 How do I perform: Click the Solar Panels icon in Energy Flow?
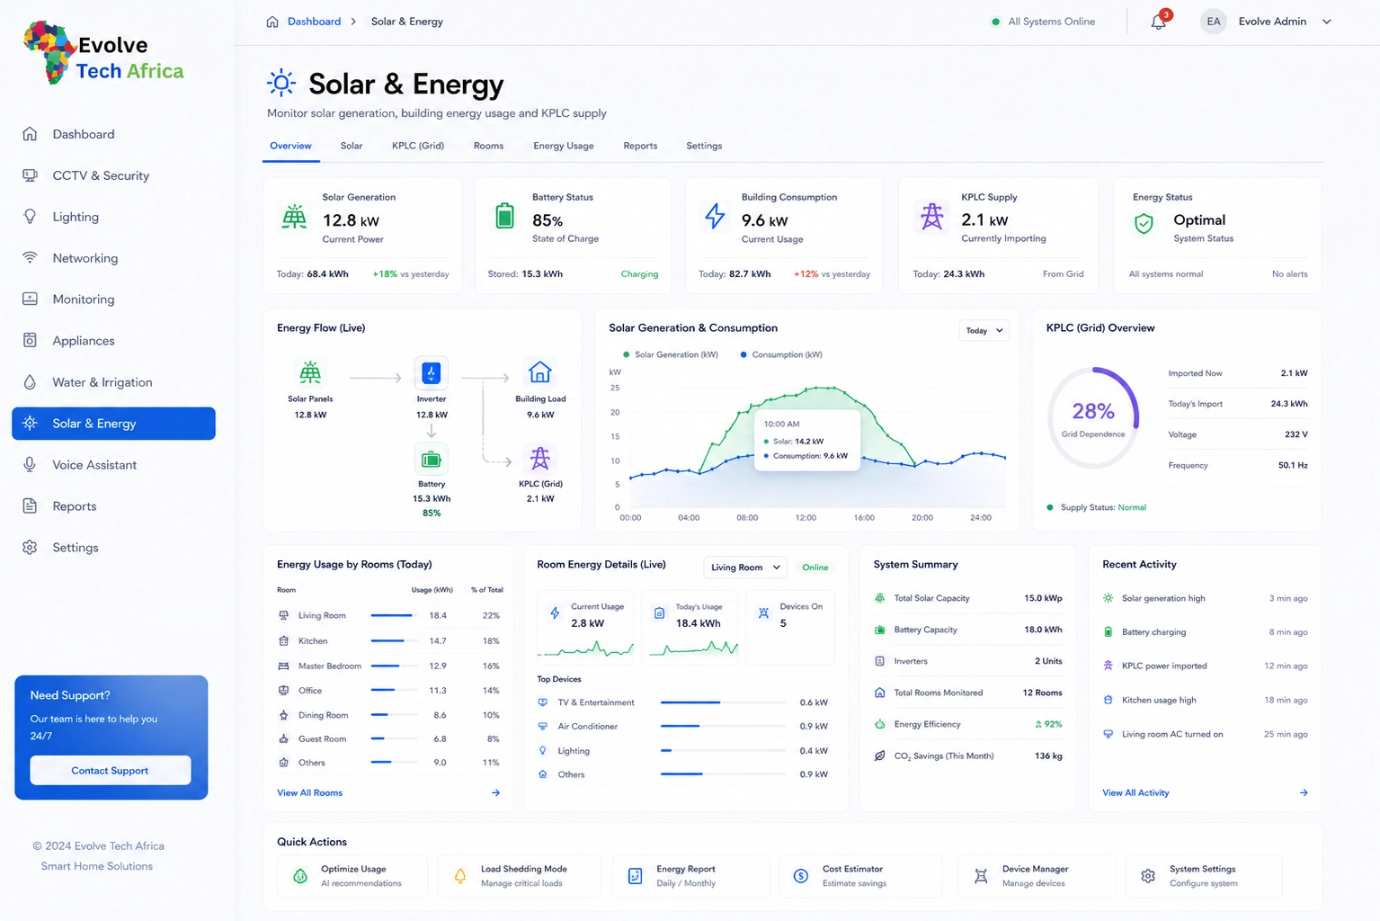pos(310,372)
